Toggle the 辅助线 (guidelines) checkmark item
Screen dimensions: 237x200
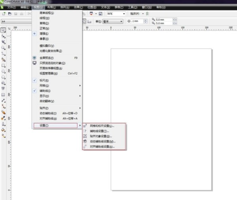coord(45,91)
